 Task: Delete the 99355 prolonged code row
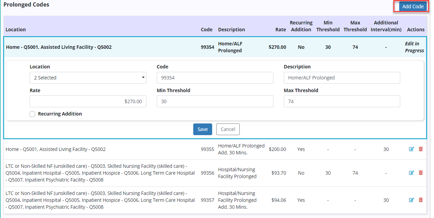tap(421, 149)
